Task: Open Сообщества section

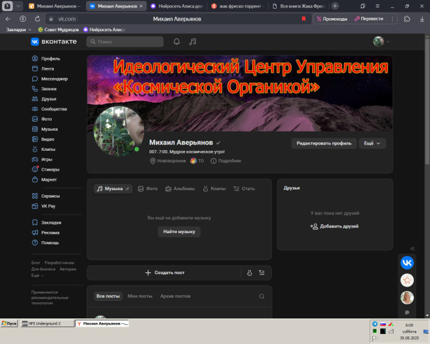Action: pyautogui.click(x=49, y=109)
